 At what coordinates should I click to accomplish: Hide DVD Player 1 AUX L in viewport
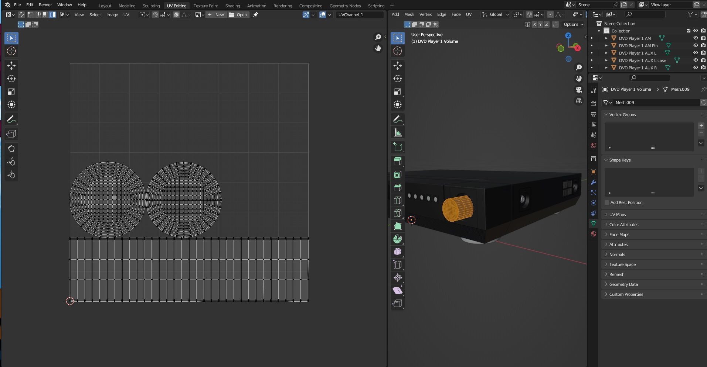[696, 53]
